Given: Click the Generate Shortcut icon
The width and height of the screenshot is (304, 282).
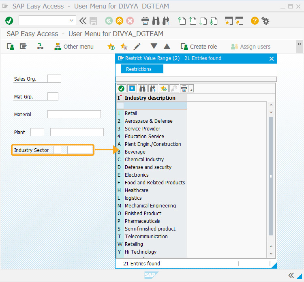Looking at the screenshot, I should 239,21.
